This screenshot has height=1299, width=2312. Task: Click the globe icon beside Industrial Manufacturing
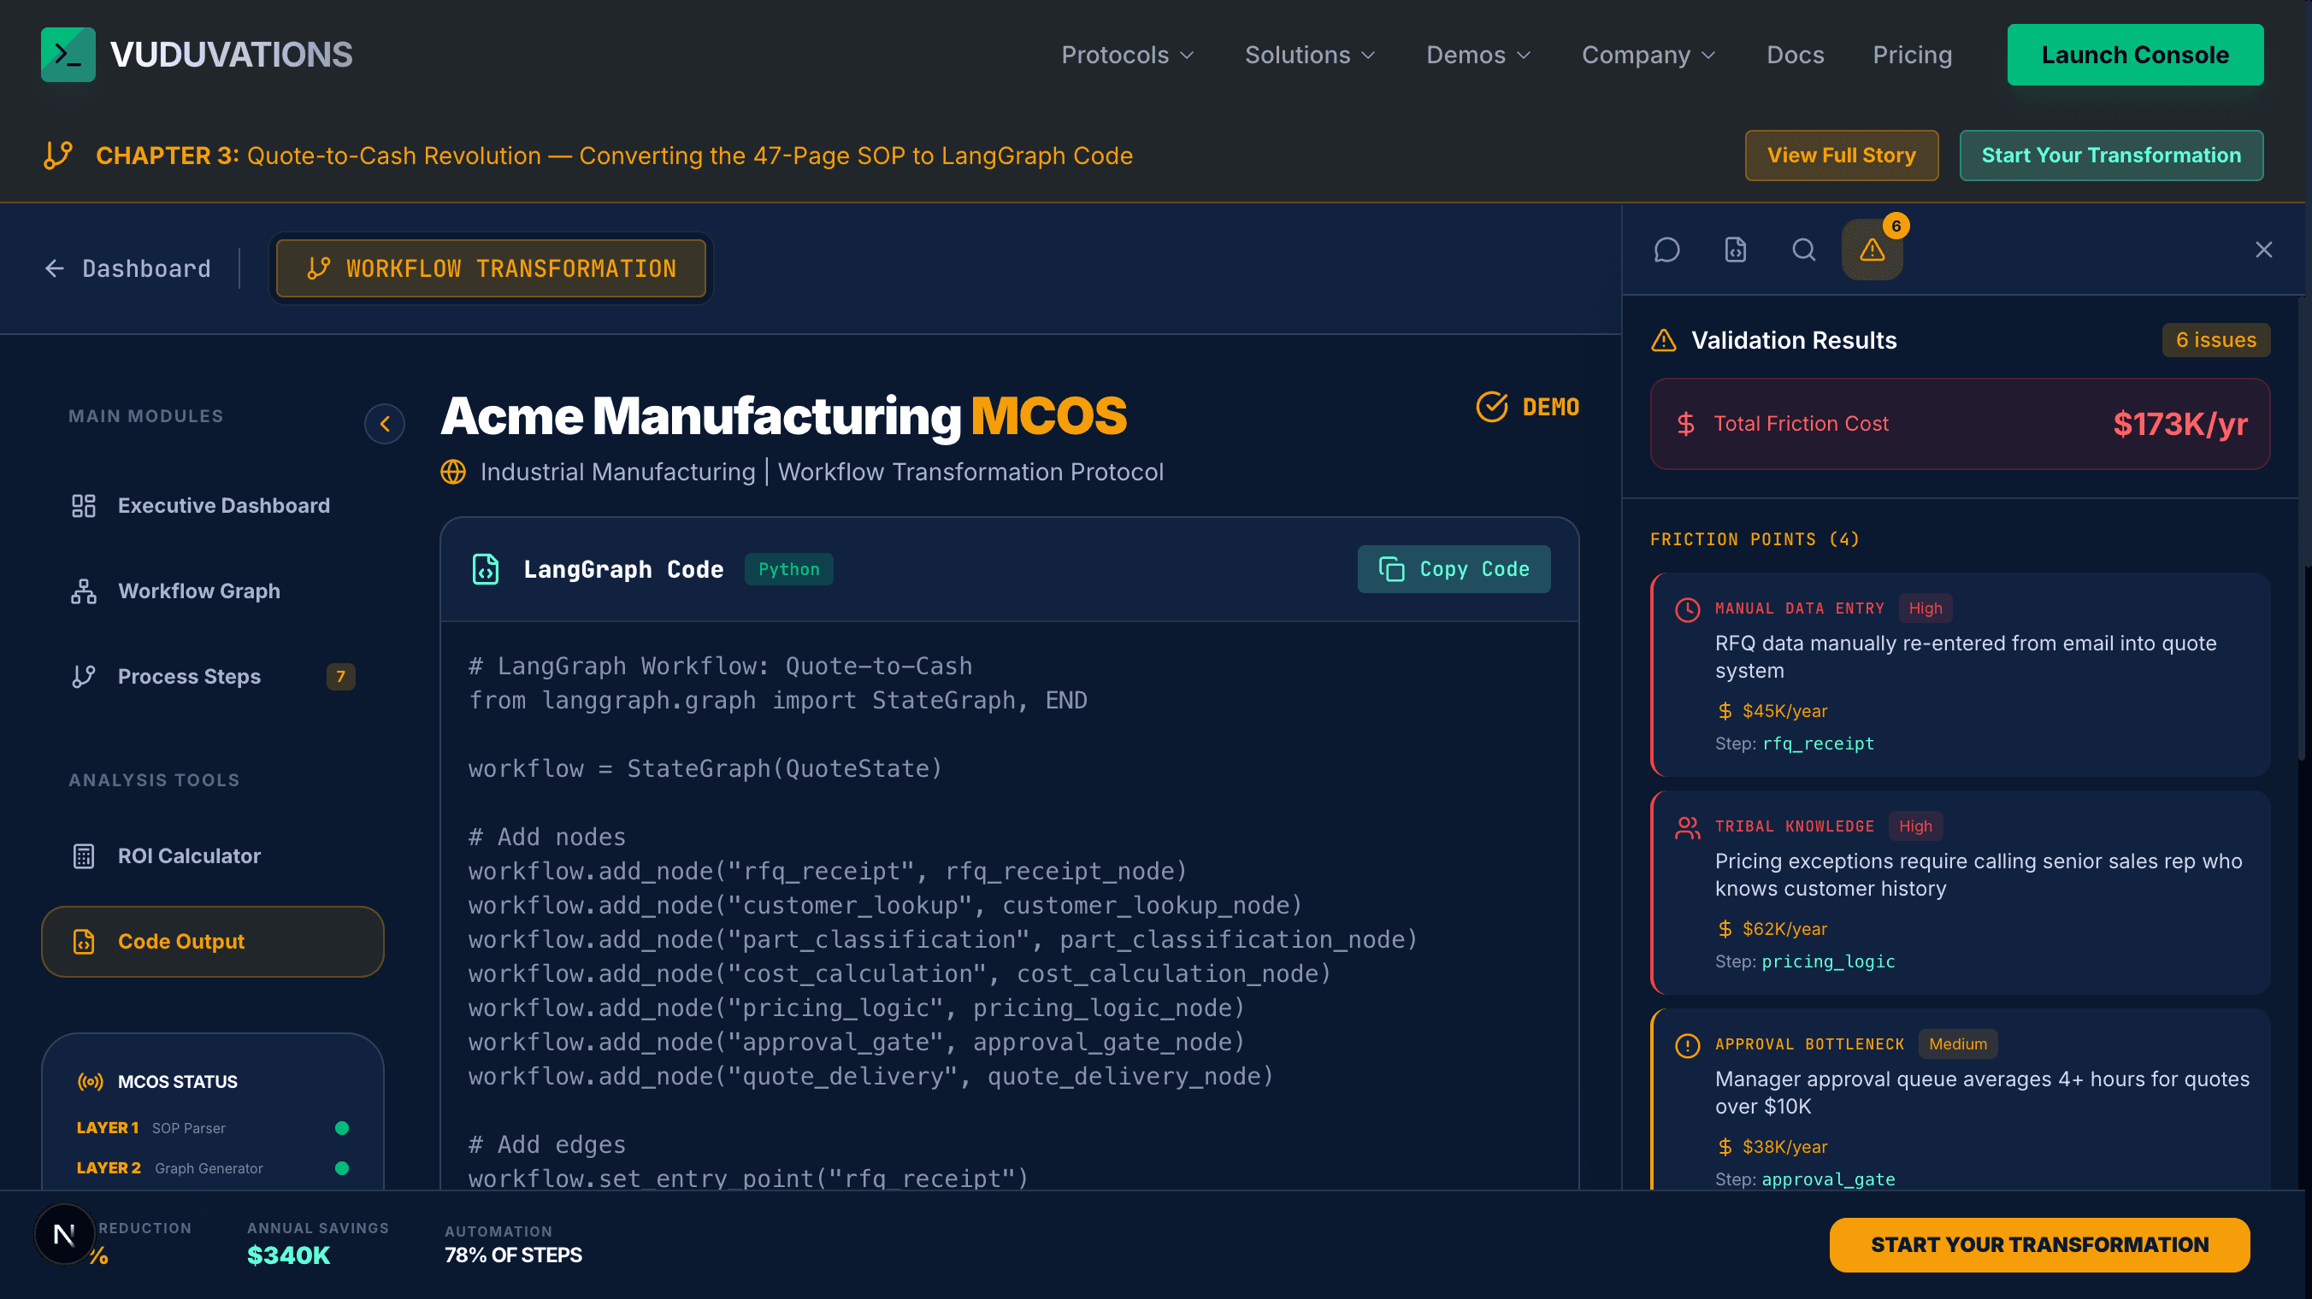(x=453, y=472)
